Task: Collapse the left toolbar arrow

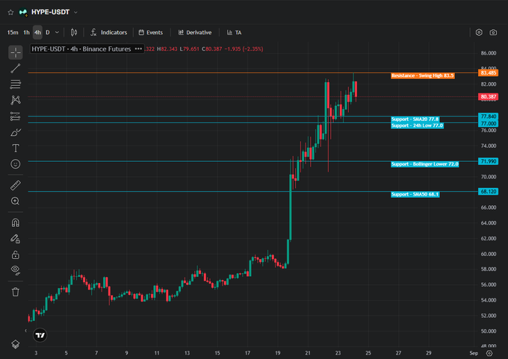Action: pos(25,331)
